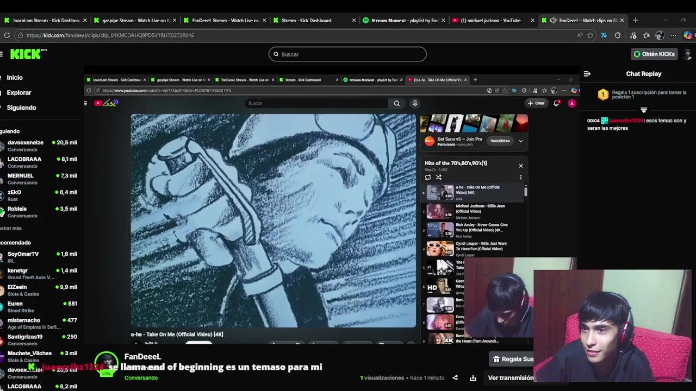Viewport: 696px width, 391px height.
Task: Close the Stream Moment Spotify tab
Action: [x=444, y=20]
